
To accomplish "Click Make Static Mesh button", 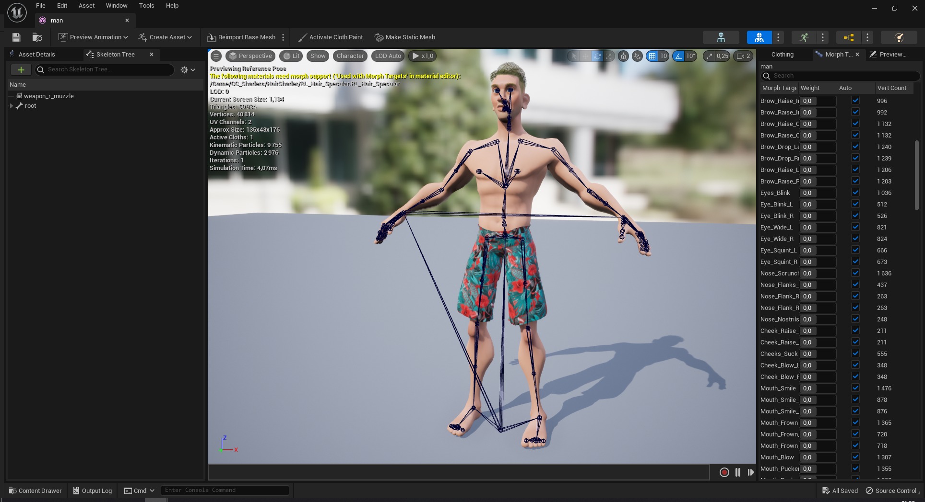I will coord(405,37).
